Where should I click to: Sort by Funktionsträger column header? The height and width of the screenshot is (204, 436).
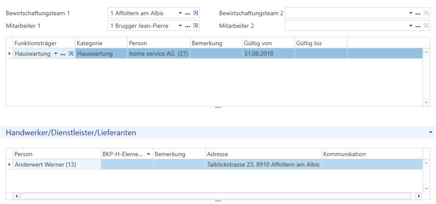click(44, 43)
